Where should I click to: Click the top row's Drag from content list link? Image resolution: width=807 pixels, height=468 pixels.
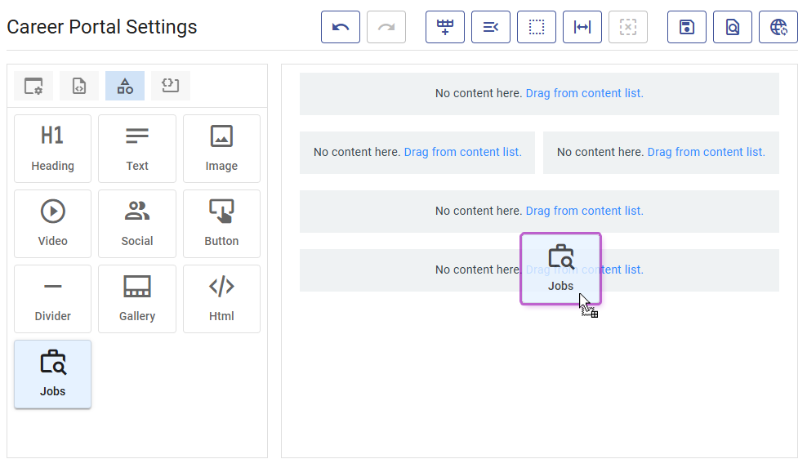point(584,93)
